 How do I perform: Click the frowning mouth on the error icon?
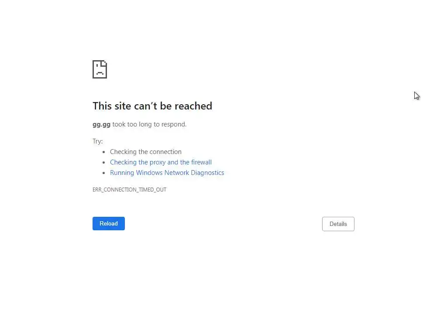pos(100,73)
